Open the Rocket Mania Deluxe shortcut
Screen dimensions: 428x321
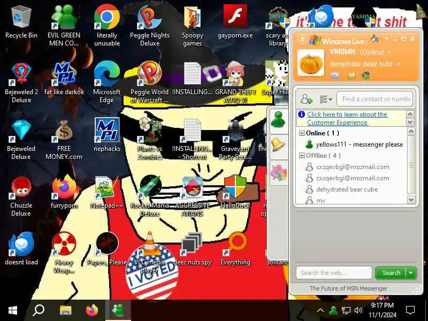150,196
